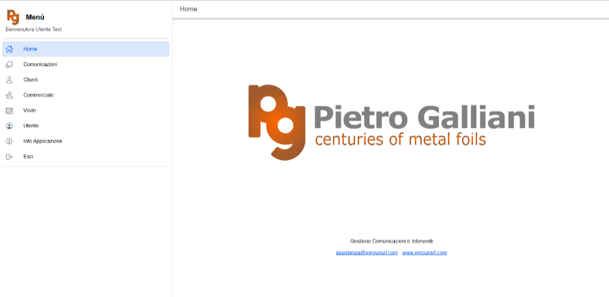Click the assistenza@xgroupsrl.com email link
This screenshot has height=297, width=609.
coord(366,253)
